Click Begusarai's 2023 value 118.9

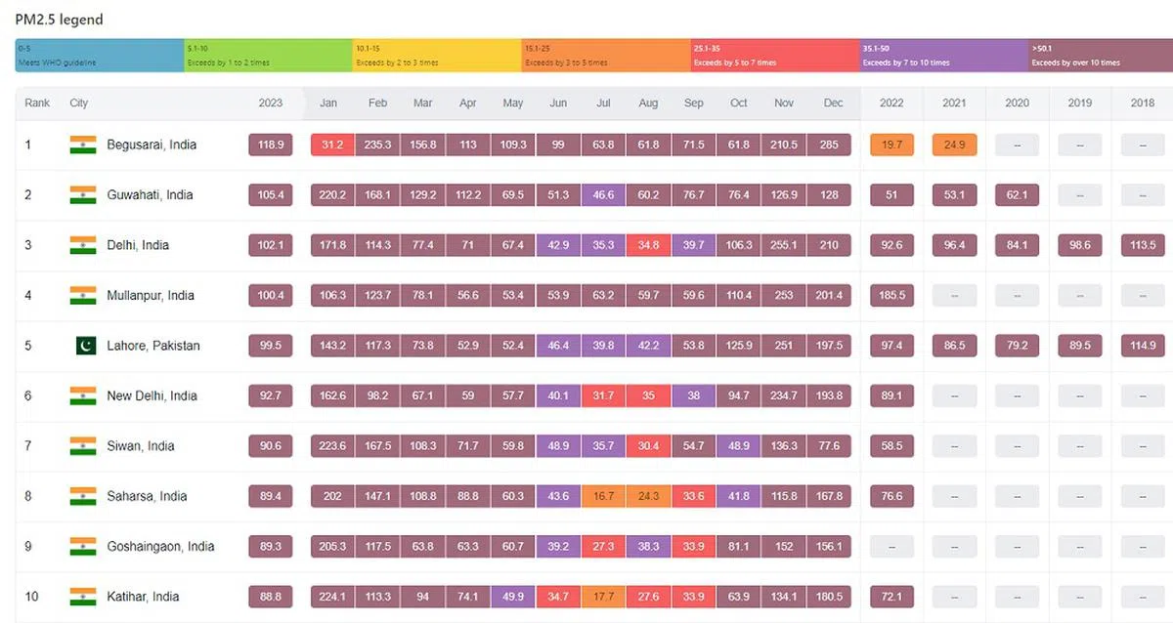tap(271, 145)
